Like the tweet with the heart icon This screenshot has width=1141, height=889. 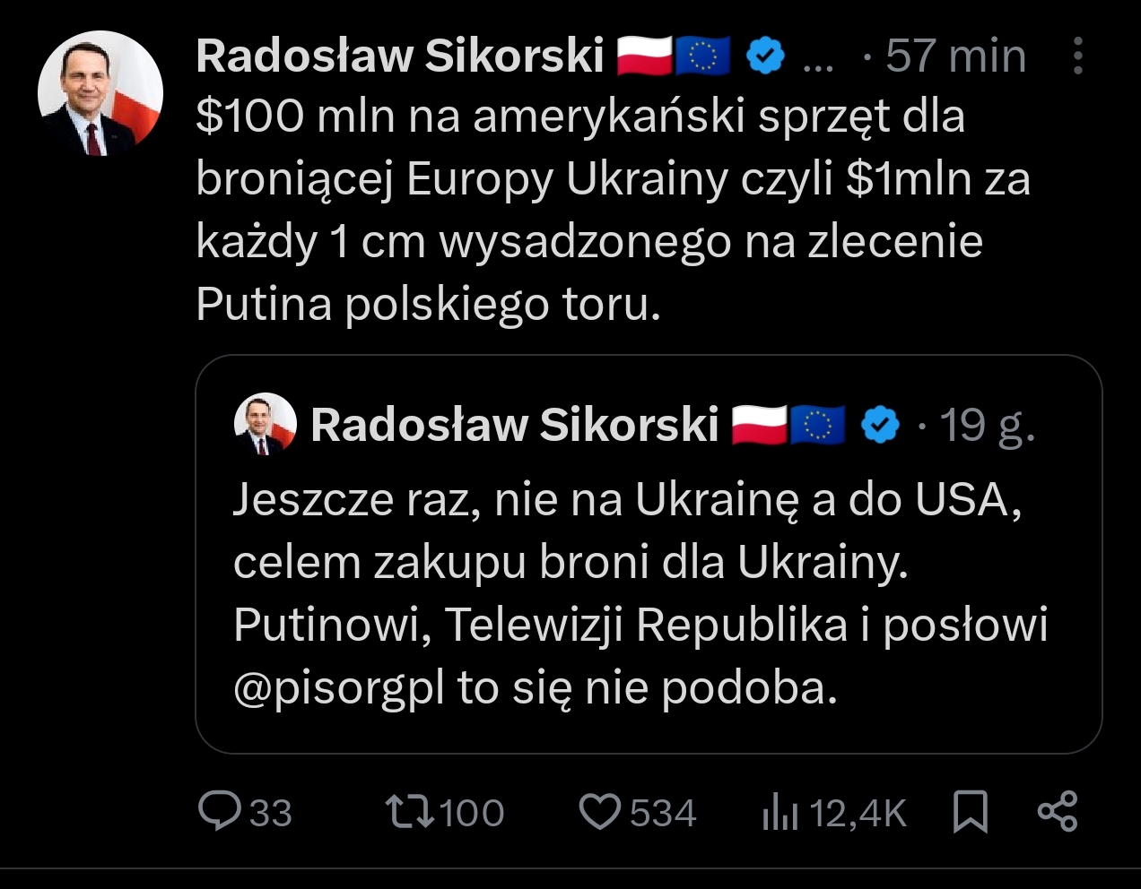(600, 812)
